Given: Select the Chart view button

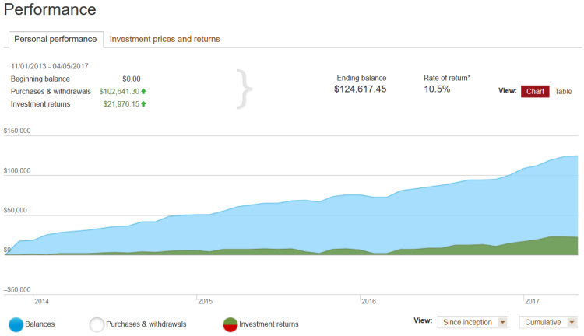Looking at the screenshot, I should 535,91.
